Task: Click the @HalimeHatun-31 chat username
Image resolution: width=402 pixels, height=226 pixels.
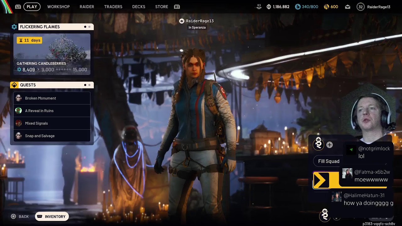Action: pos(364,195)
